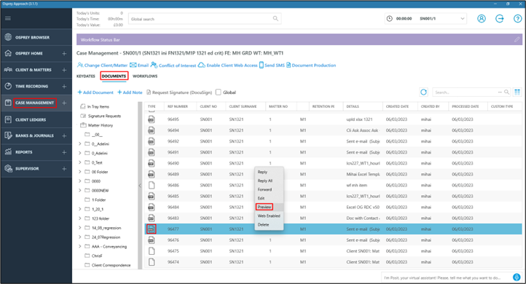Choose Preview from context menu
The width and height of the screenshot is (526, 284).
264,207
